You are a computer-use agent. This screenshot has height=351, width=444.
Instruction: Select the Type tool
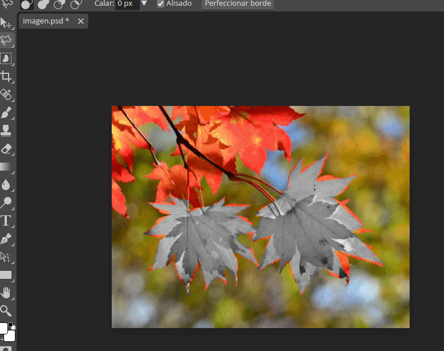[6, 220]
